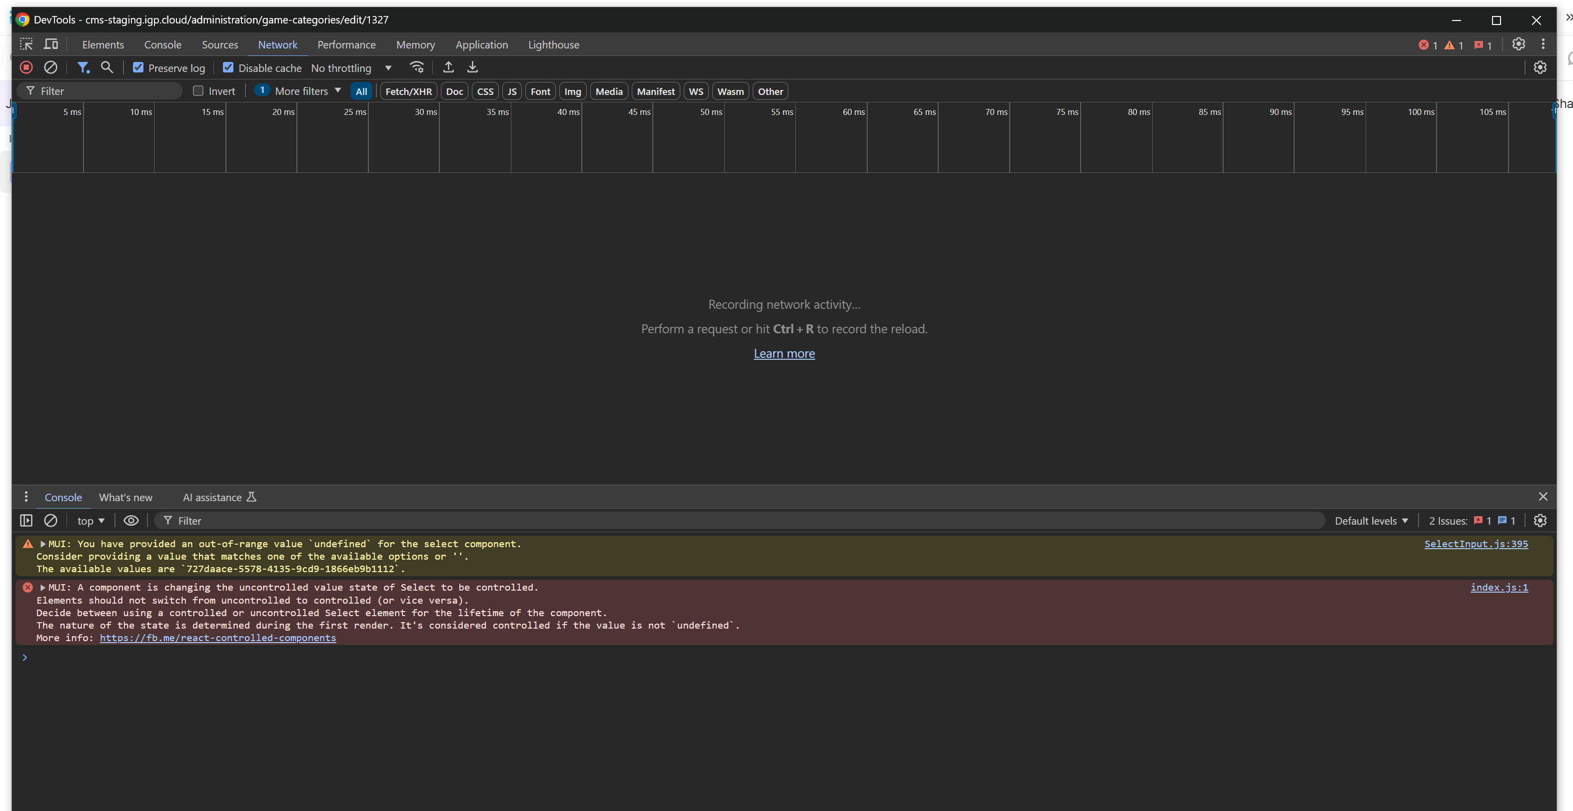
Task: Select the All request type filter
Action: (361, 91)
